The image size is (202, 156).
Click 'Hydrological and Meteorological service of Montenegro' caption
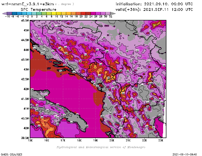tap(101, 147)
